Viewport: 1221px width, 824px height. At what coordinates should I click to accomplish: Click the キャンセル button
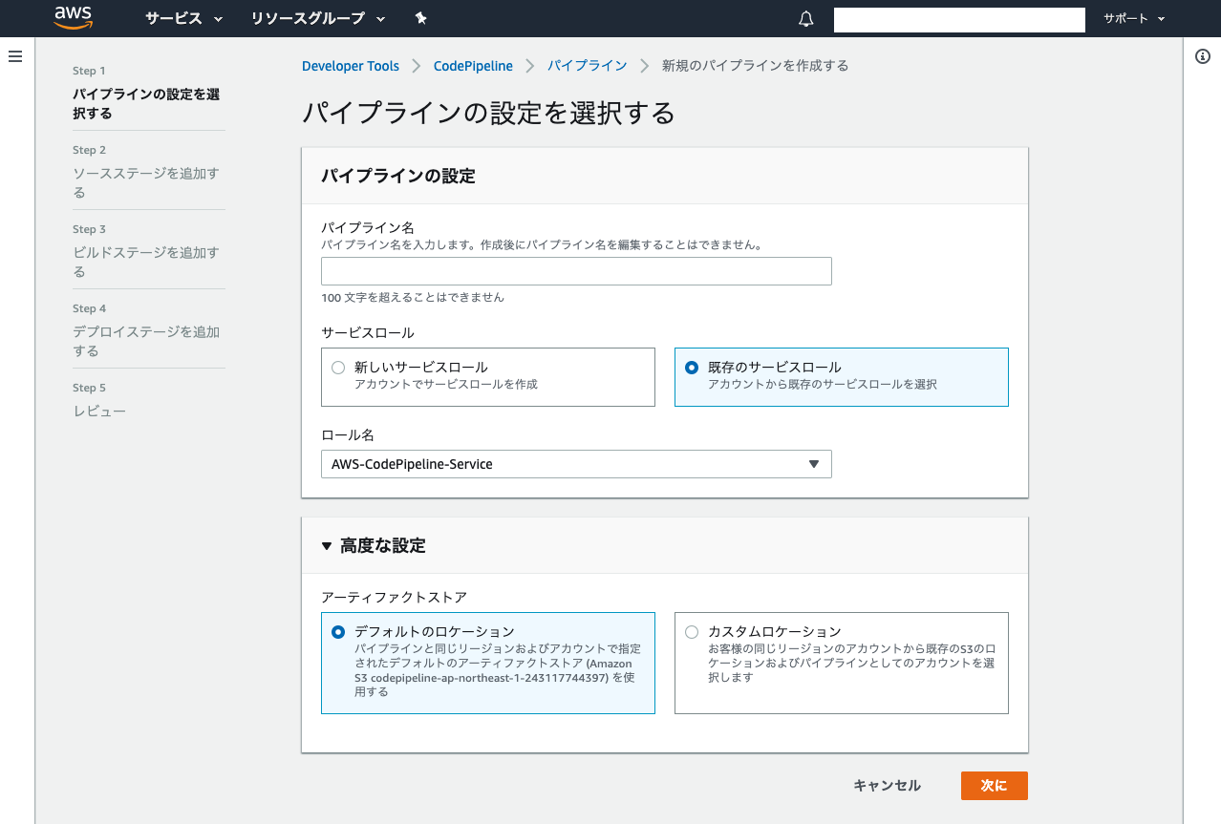(887, 785)
